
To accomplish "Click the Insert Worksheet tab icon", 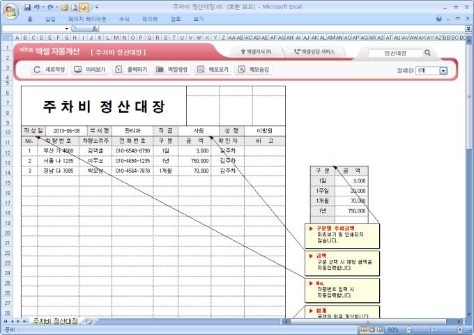I will point(89,321).
